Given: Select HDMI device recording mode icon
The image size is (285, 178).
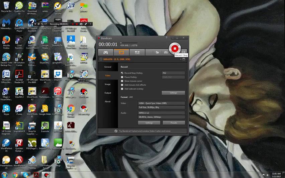Looking at the screenshot, I should (137, 53).
